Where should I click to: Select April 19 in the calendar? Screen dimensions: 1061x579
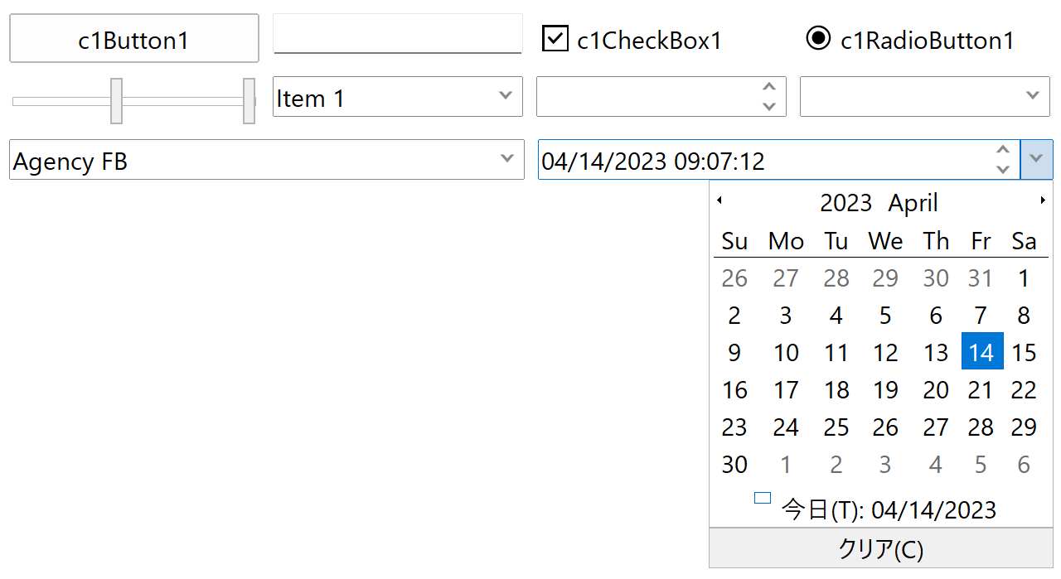point(885,390)
